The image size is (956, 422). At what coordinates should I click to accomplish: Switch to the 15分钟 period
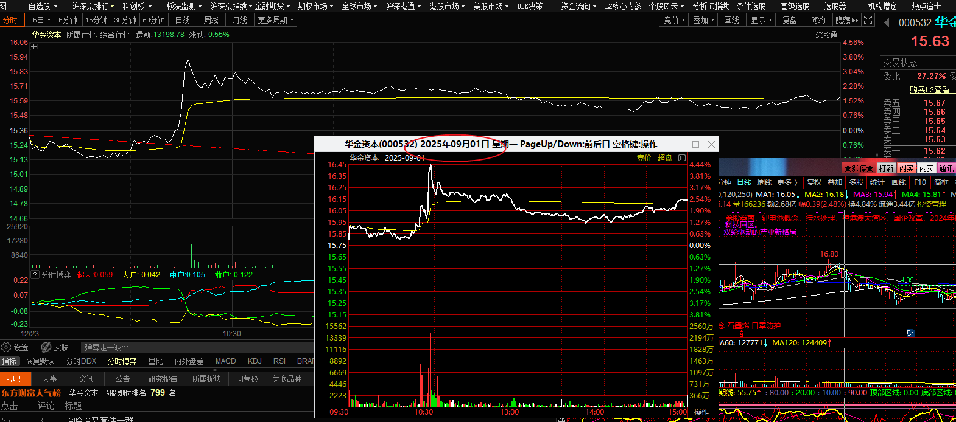pos(97,20)
